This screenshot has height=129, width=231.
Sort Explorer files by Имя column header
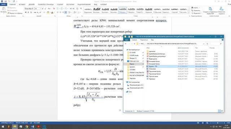click(x=148, y=48)
